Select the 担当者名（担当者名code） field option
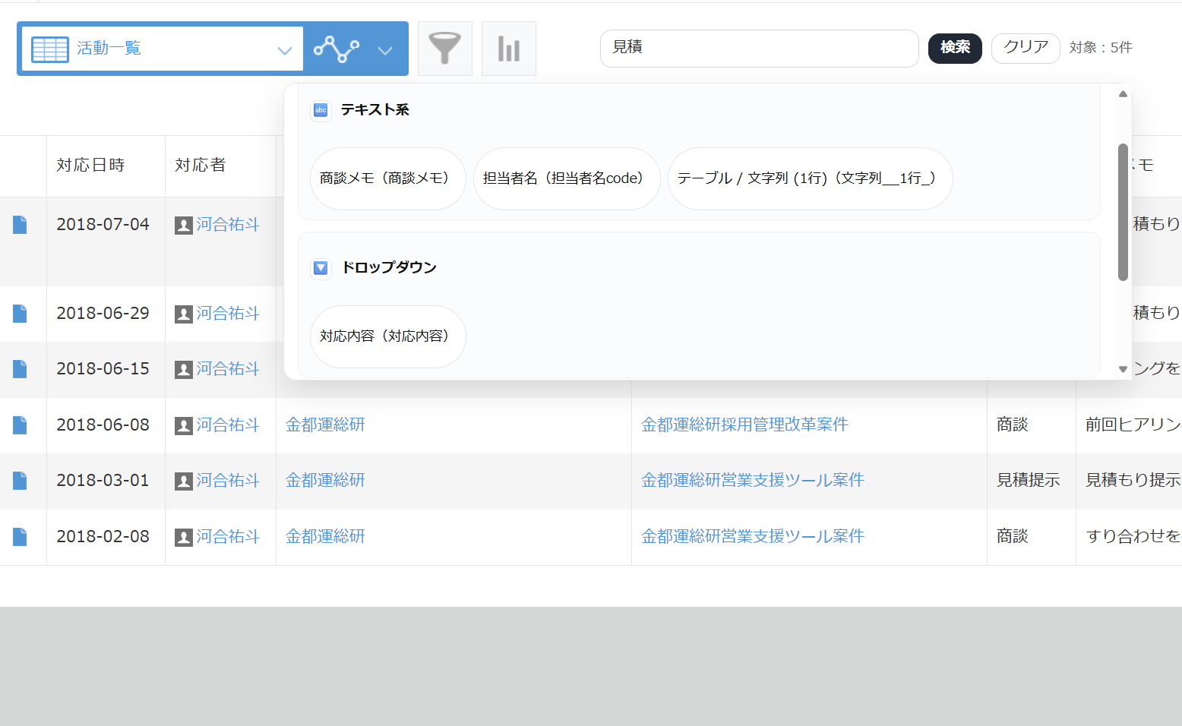 [x=567, y=178]
